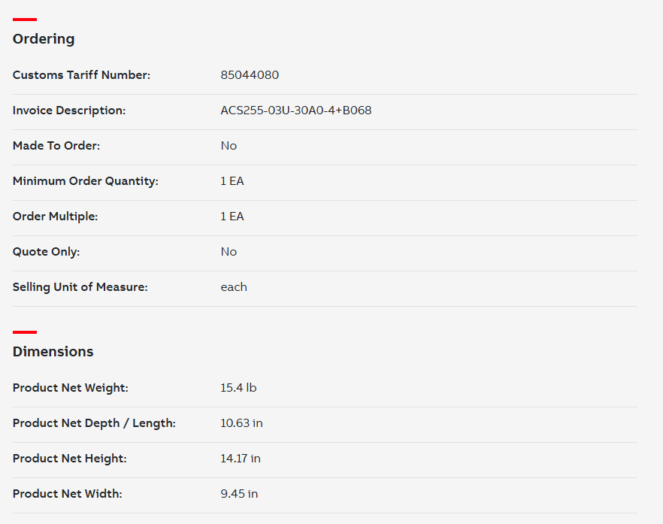Click the Order Multiple label
The height and width of the screenshot is (524, 663).
55,216
